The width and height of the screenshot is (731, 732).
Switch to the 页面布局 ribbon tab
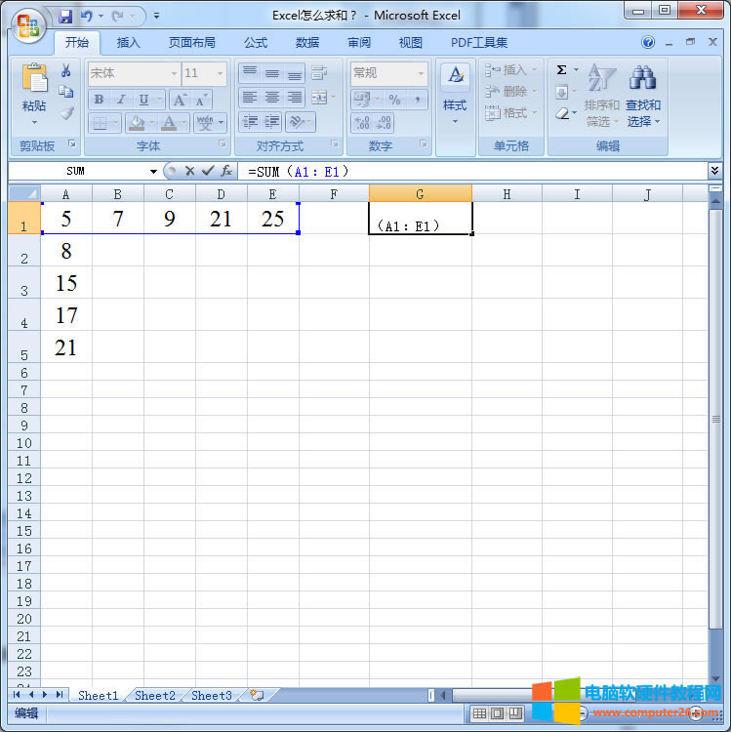192,43
